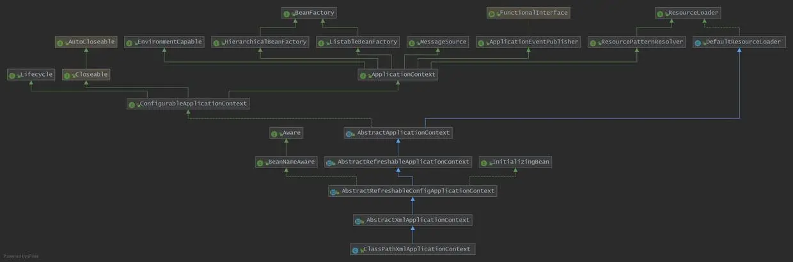This screenshot has width=793, height=262.
Task: Select the Closeable label
Action: click(90, 75)
